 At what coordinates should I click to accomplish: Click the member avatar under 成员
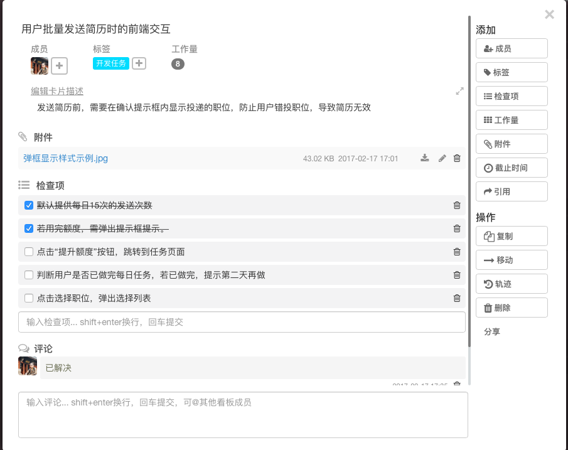[x=40, y=65]
